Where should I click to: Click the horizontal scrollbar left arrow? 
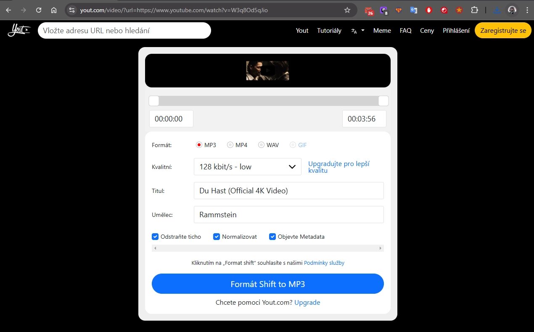155,248
